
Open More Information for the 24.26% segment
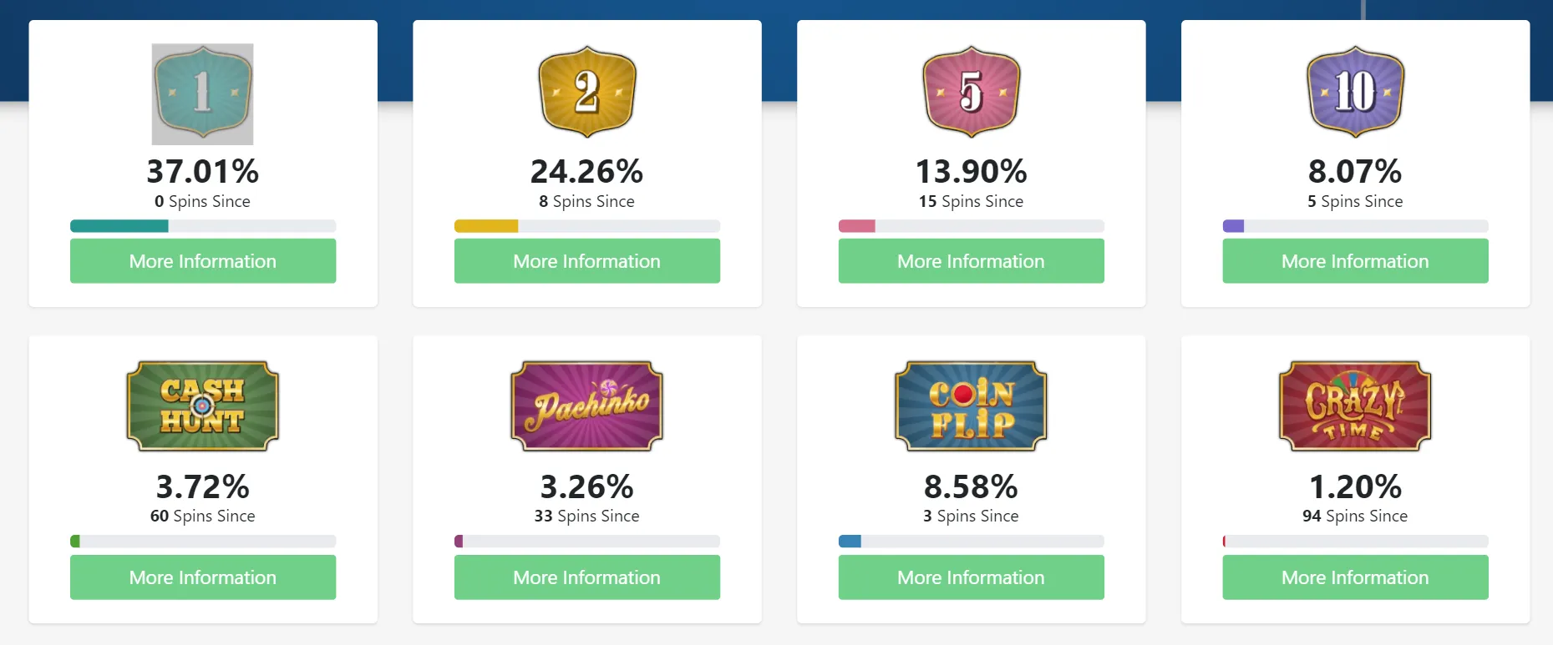(586, 261)
